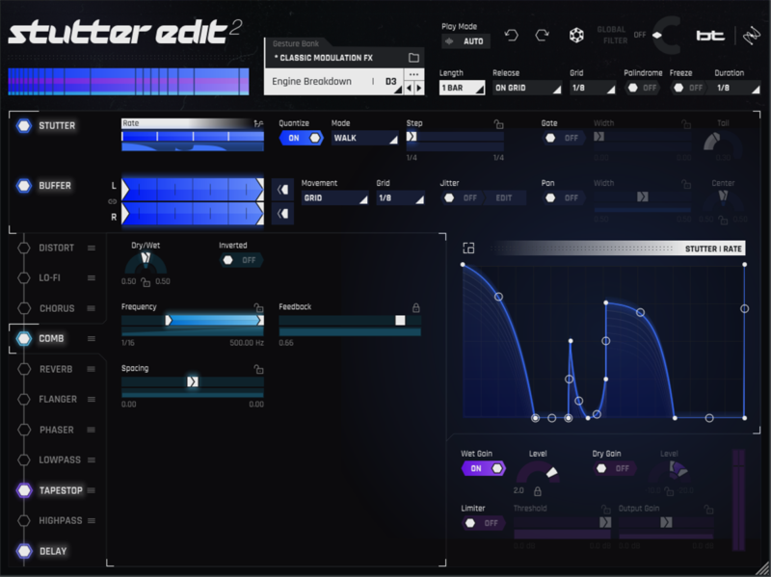This screenshot has height=577, width=771.
Task: Select the REVERB module tab
Action: coord(56,369)
